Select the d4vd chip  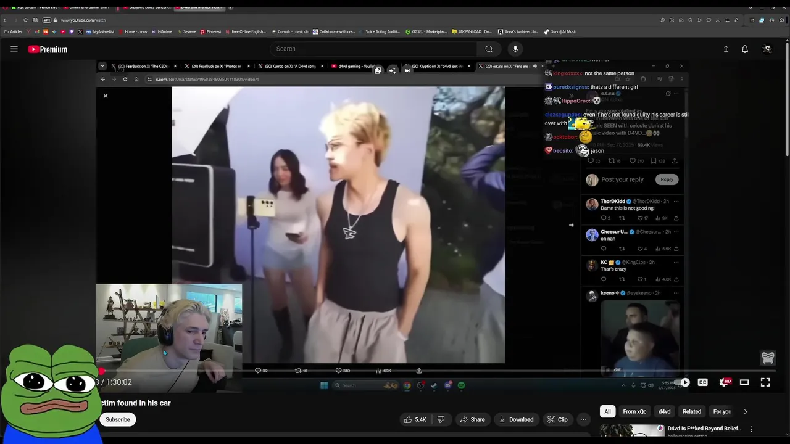pos(665,411)
